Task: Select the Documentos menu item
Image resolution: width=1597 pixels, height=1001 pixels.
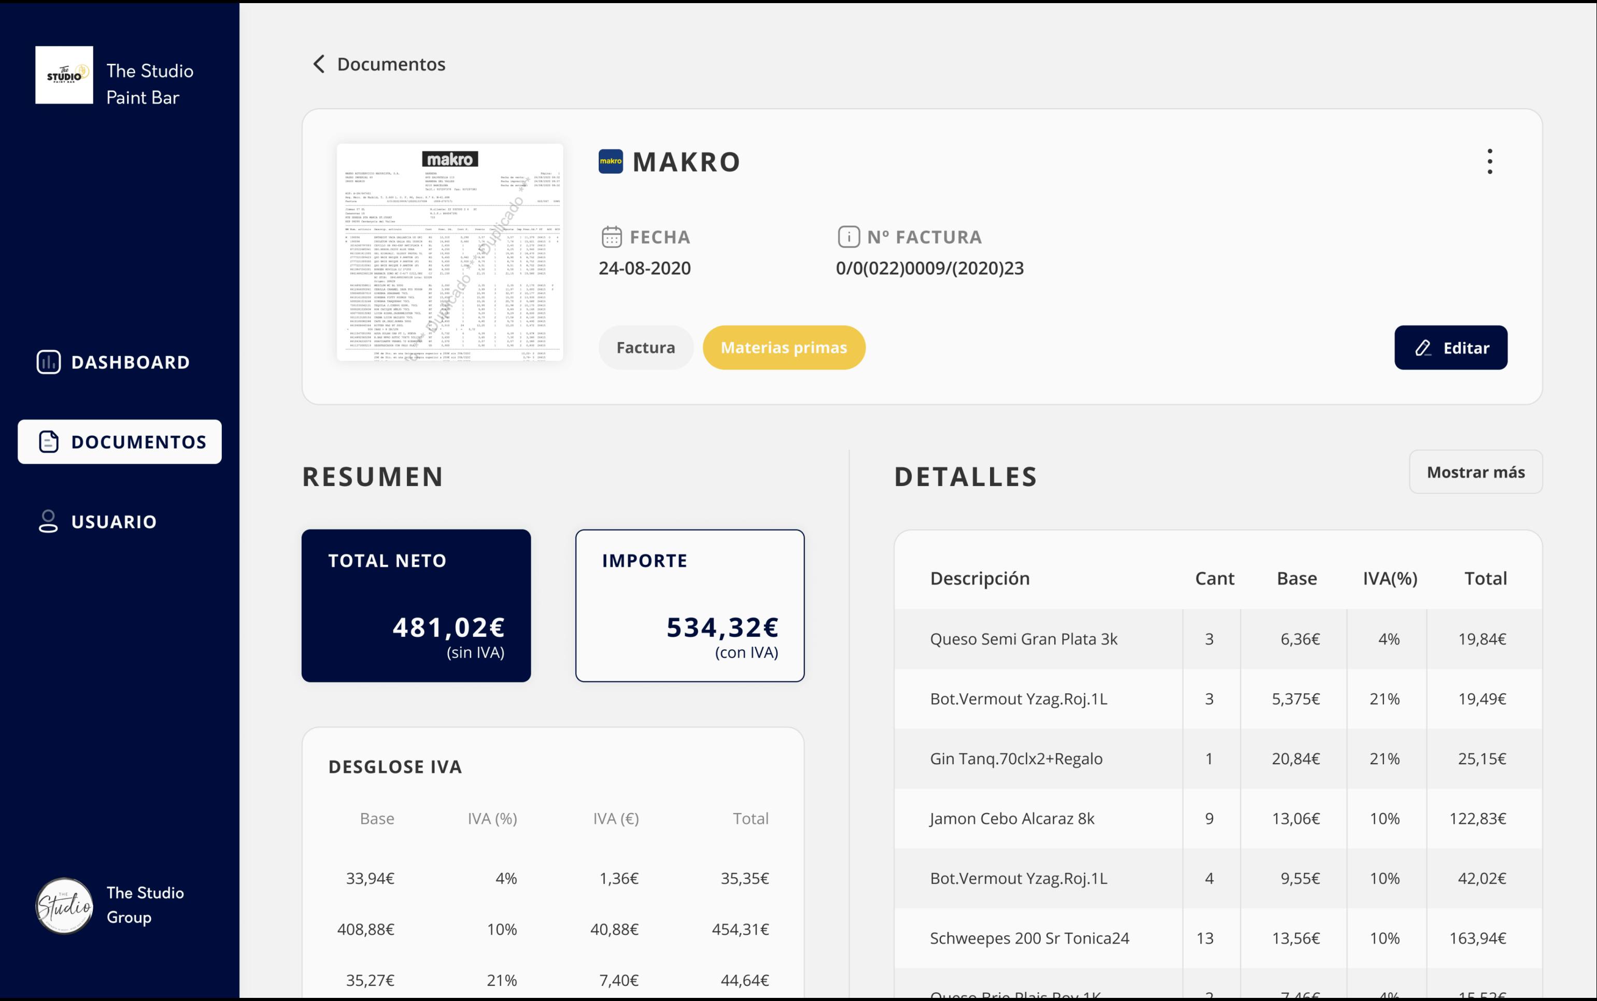Action: [x=120, y=441]
